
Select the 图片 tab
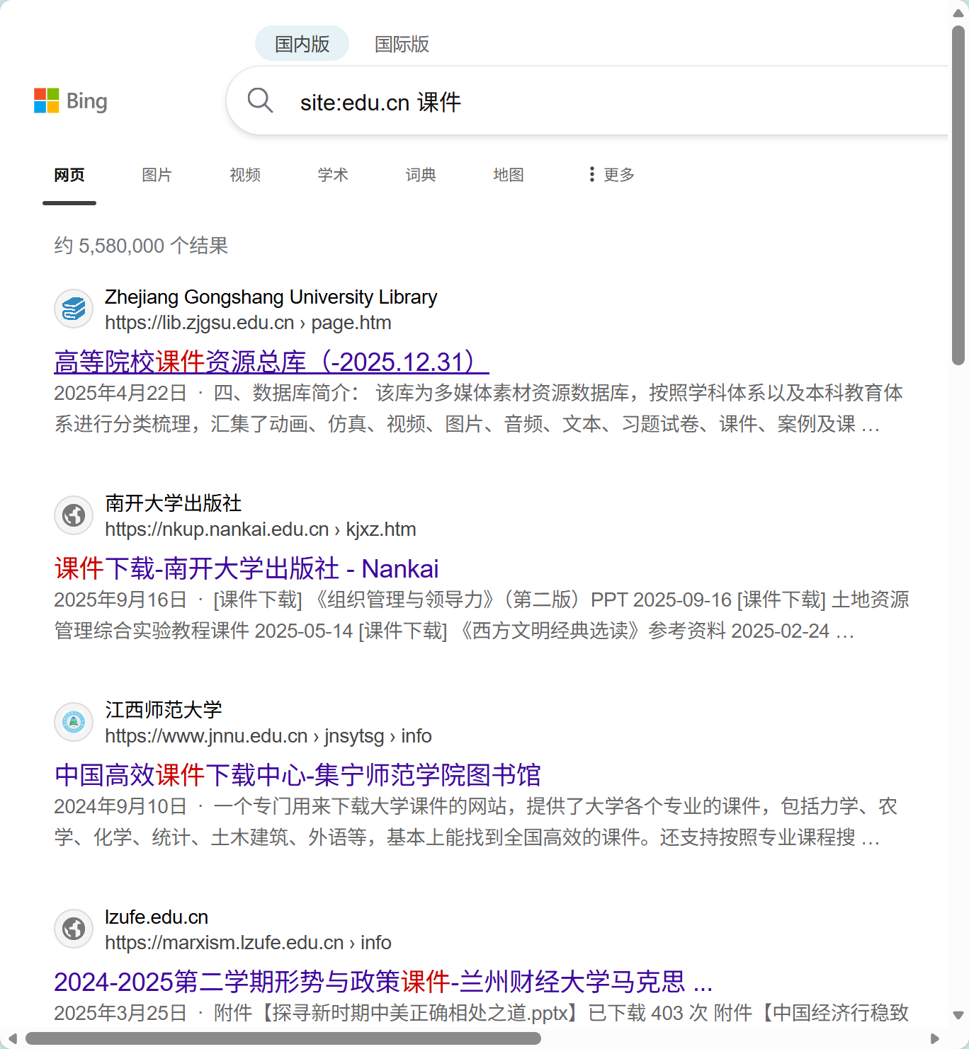point(157,175)
